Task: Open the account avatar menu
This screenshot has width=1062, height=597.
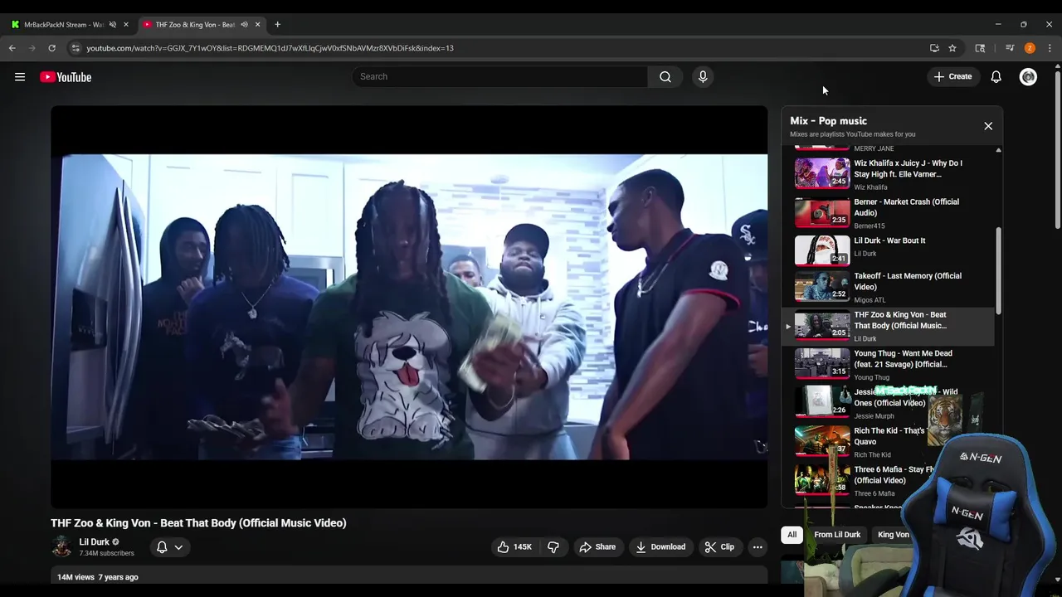Action: coord(1028,76)
